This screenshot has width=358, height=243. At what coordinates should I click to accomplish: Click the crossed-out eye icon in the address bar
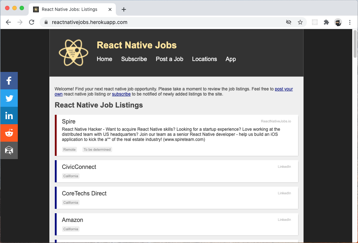[x=289, y=22]
